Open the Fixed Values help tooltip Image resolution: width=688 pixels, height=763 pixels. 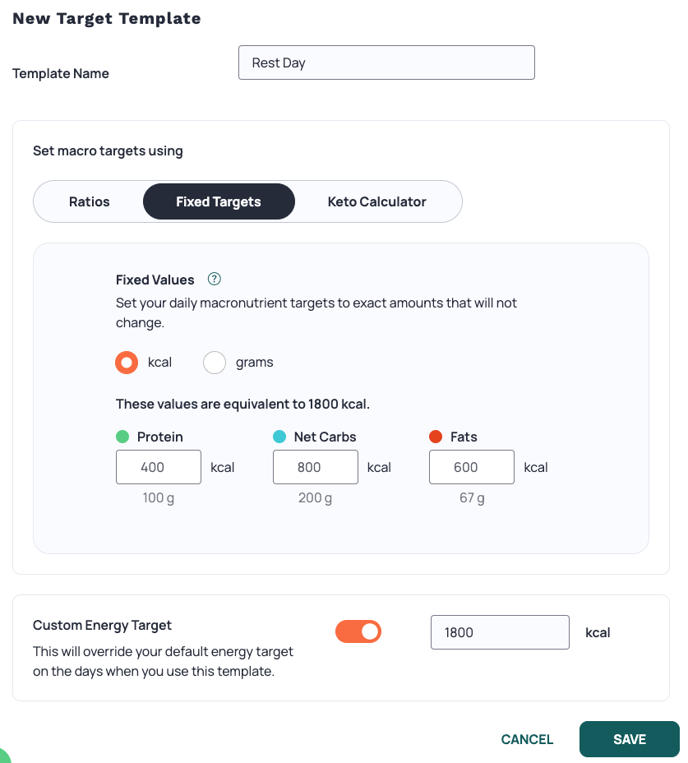pyautogui.click(x=214, y=280)
